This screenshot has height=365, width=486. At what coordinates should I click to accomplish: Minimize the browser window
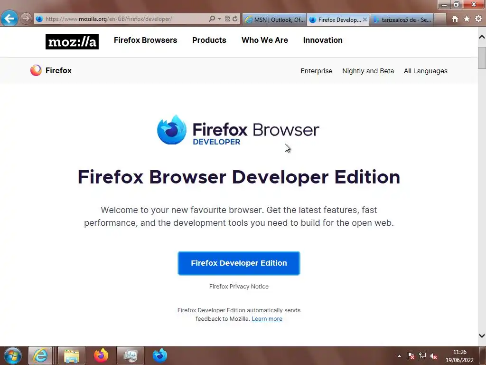(444, 4)
